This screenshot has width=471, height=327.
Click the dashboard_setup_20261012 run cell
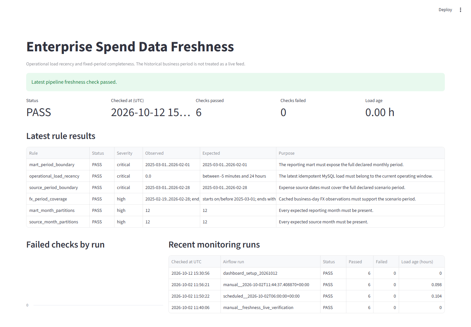(x=270, y=273)
